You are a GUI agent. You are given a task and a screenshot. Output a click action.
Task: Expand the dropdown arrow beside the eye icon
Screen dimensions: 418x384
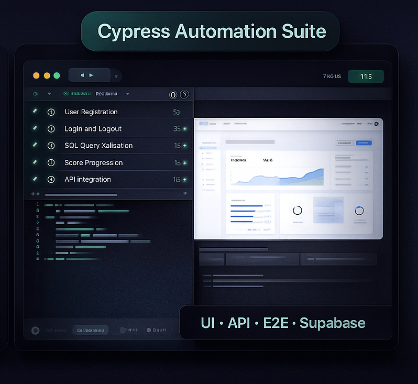49,94
